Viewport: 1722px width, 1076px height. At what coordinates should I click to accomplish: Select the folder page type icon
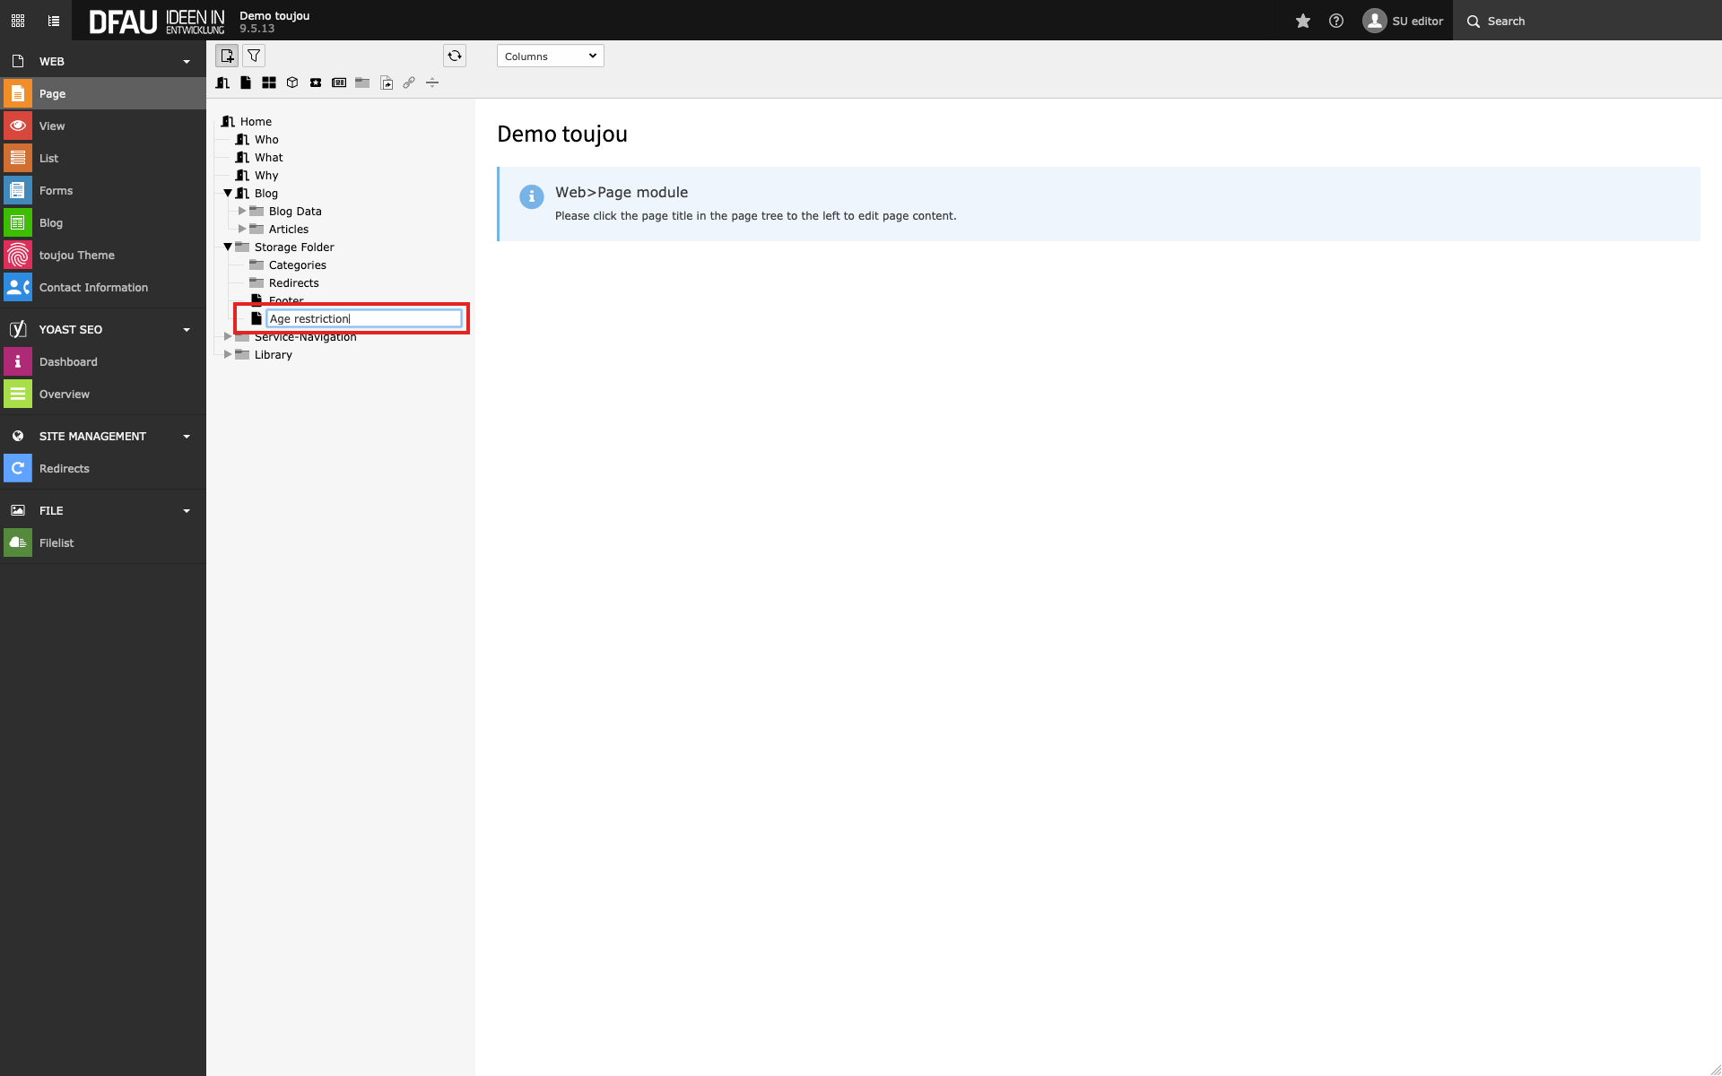click(x=362, y=82)
